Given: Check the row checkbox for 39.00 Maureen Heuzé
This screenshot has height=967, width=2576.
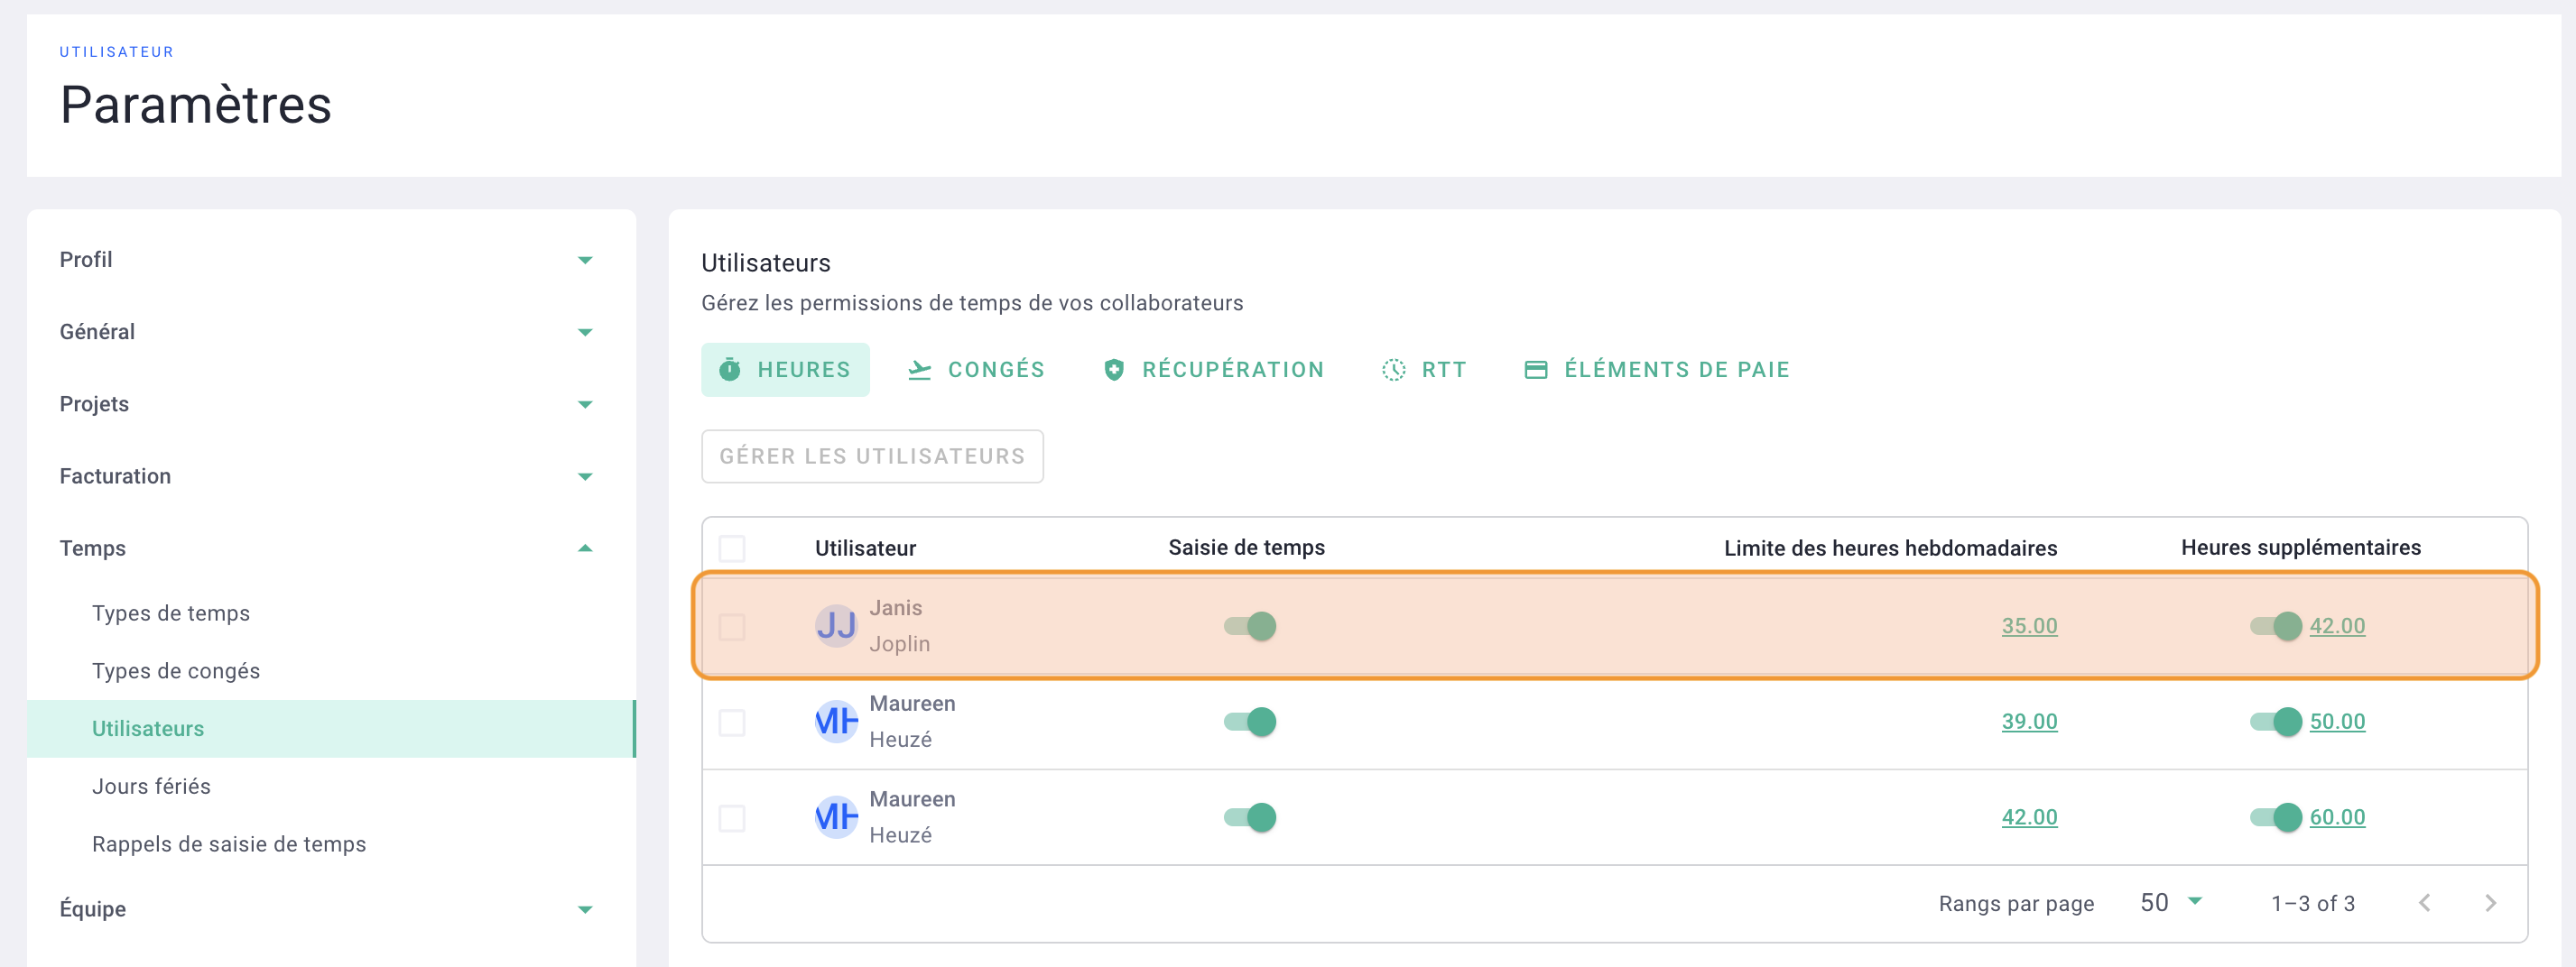Looking at the screenshot, I should point(732,723).
